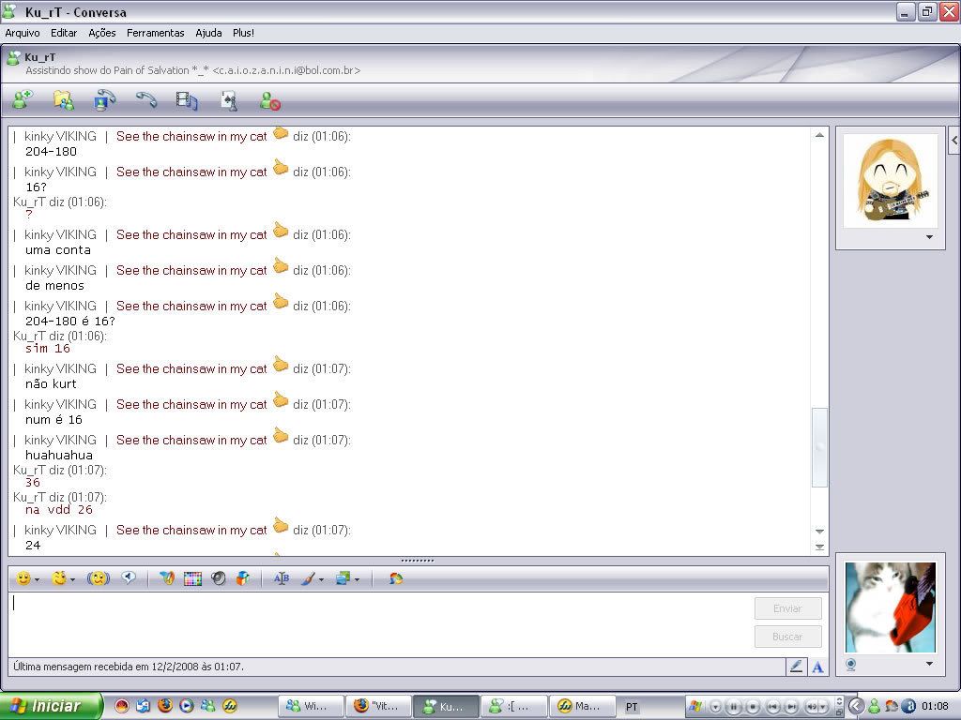Open the Ferramentas menu
The width and height of the screenshot is (961, 720).
point(155,33)
